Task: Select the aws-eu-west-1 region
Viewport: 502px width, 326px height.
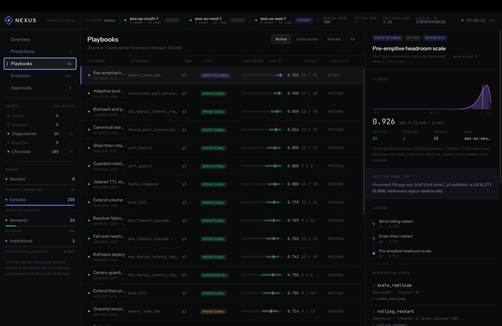Action: [217, 20]
